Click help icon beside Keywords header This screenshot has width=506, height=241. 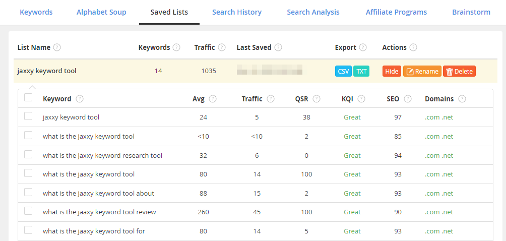click(176, 47)
